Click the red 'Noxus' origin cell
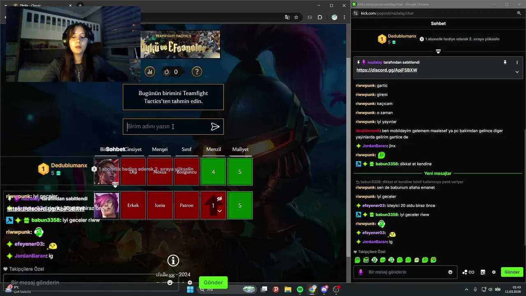 (x=160, y=172)
